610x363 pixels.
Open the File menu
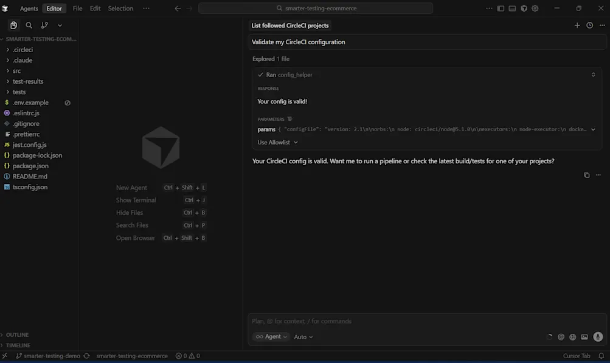tap(77, 8)
